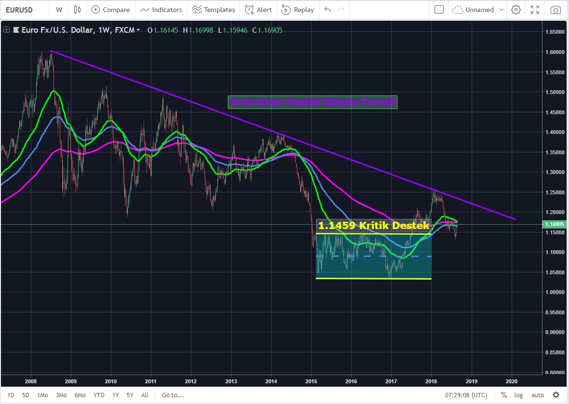569x404 pixels.
Task: Open chart Templates
Action: tap(213, 10)
